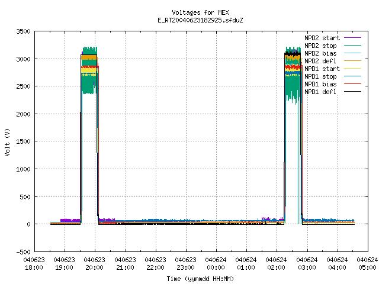Click the 040623 18:00 time label
The image size is (379, 284).
click(x=34, y=264)
